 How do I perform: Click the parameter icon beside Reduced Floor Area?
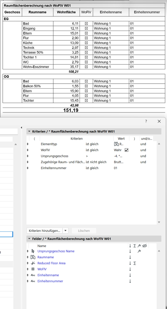(33, 263)
